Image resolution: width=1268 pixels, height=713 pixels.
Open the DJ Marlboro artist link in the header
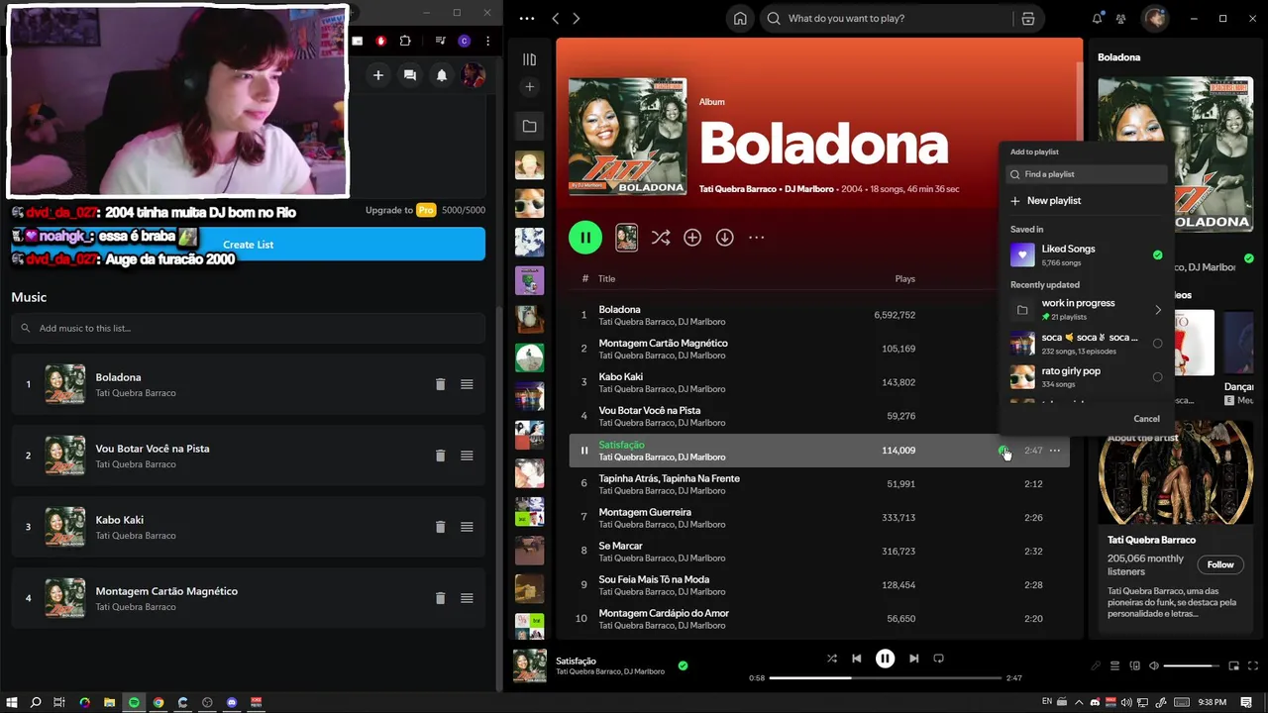[x=809, y=189]
